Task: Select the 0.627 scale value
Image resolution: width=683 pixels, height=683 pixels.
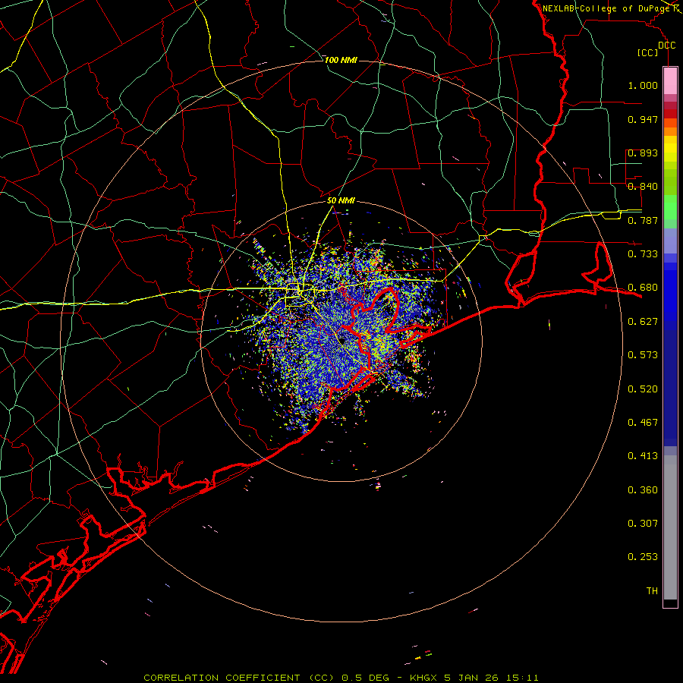Action: pos(643,322)
